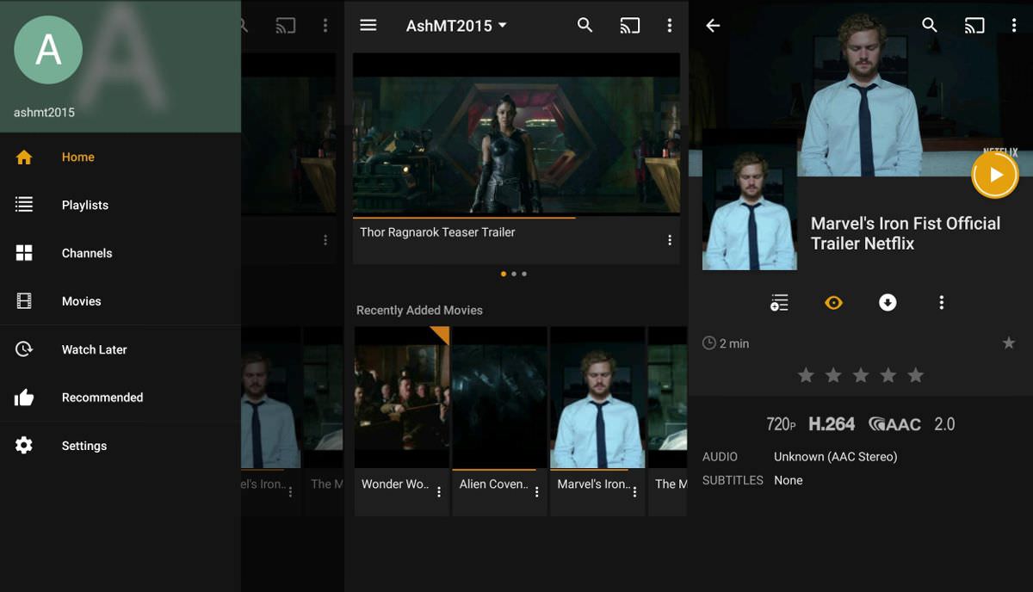Open Cast from the home screen toolbar
1033x592 pixels.
pyautogui.click(x=630, y=26)
